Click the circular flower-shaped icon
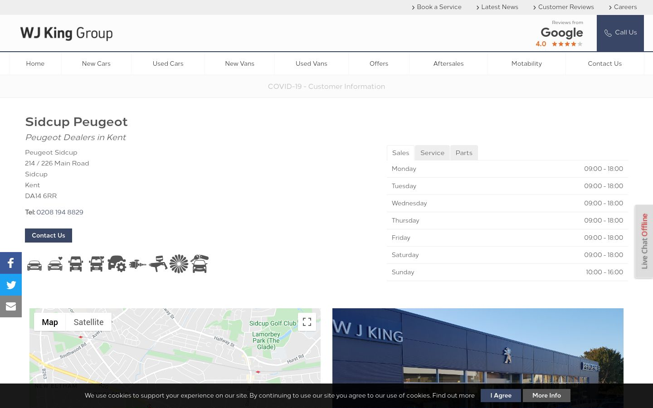Screen dimensions: 653x408 [x=179, y=264]
